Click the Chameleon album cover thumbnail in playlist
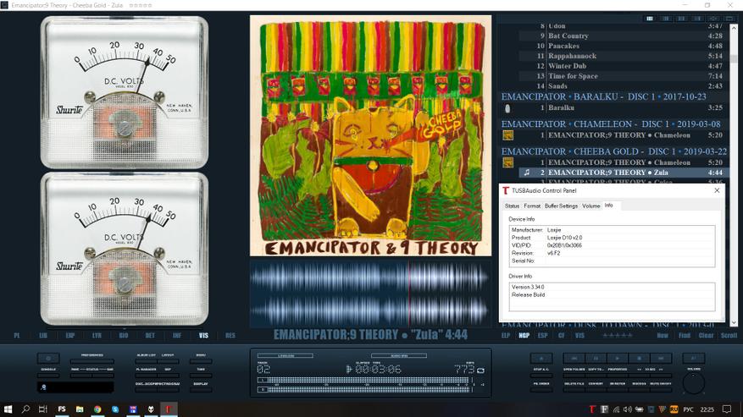 508,135
